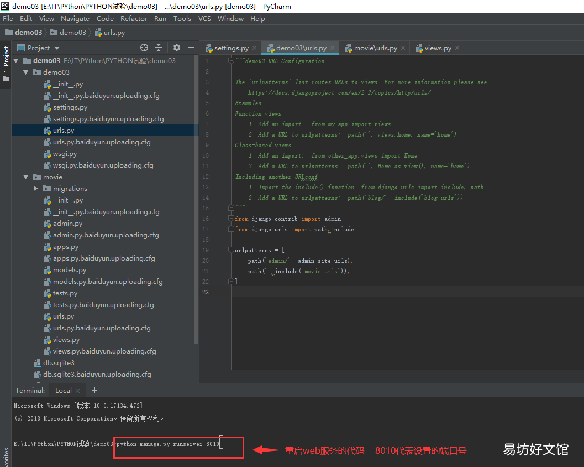The image size is (584, 467).
Task: Click the migrations folder icon
Action: [x=47, y=189]
